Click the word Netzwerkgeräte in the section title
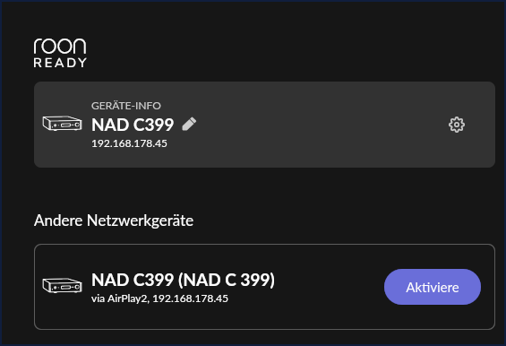 (140, 221)
